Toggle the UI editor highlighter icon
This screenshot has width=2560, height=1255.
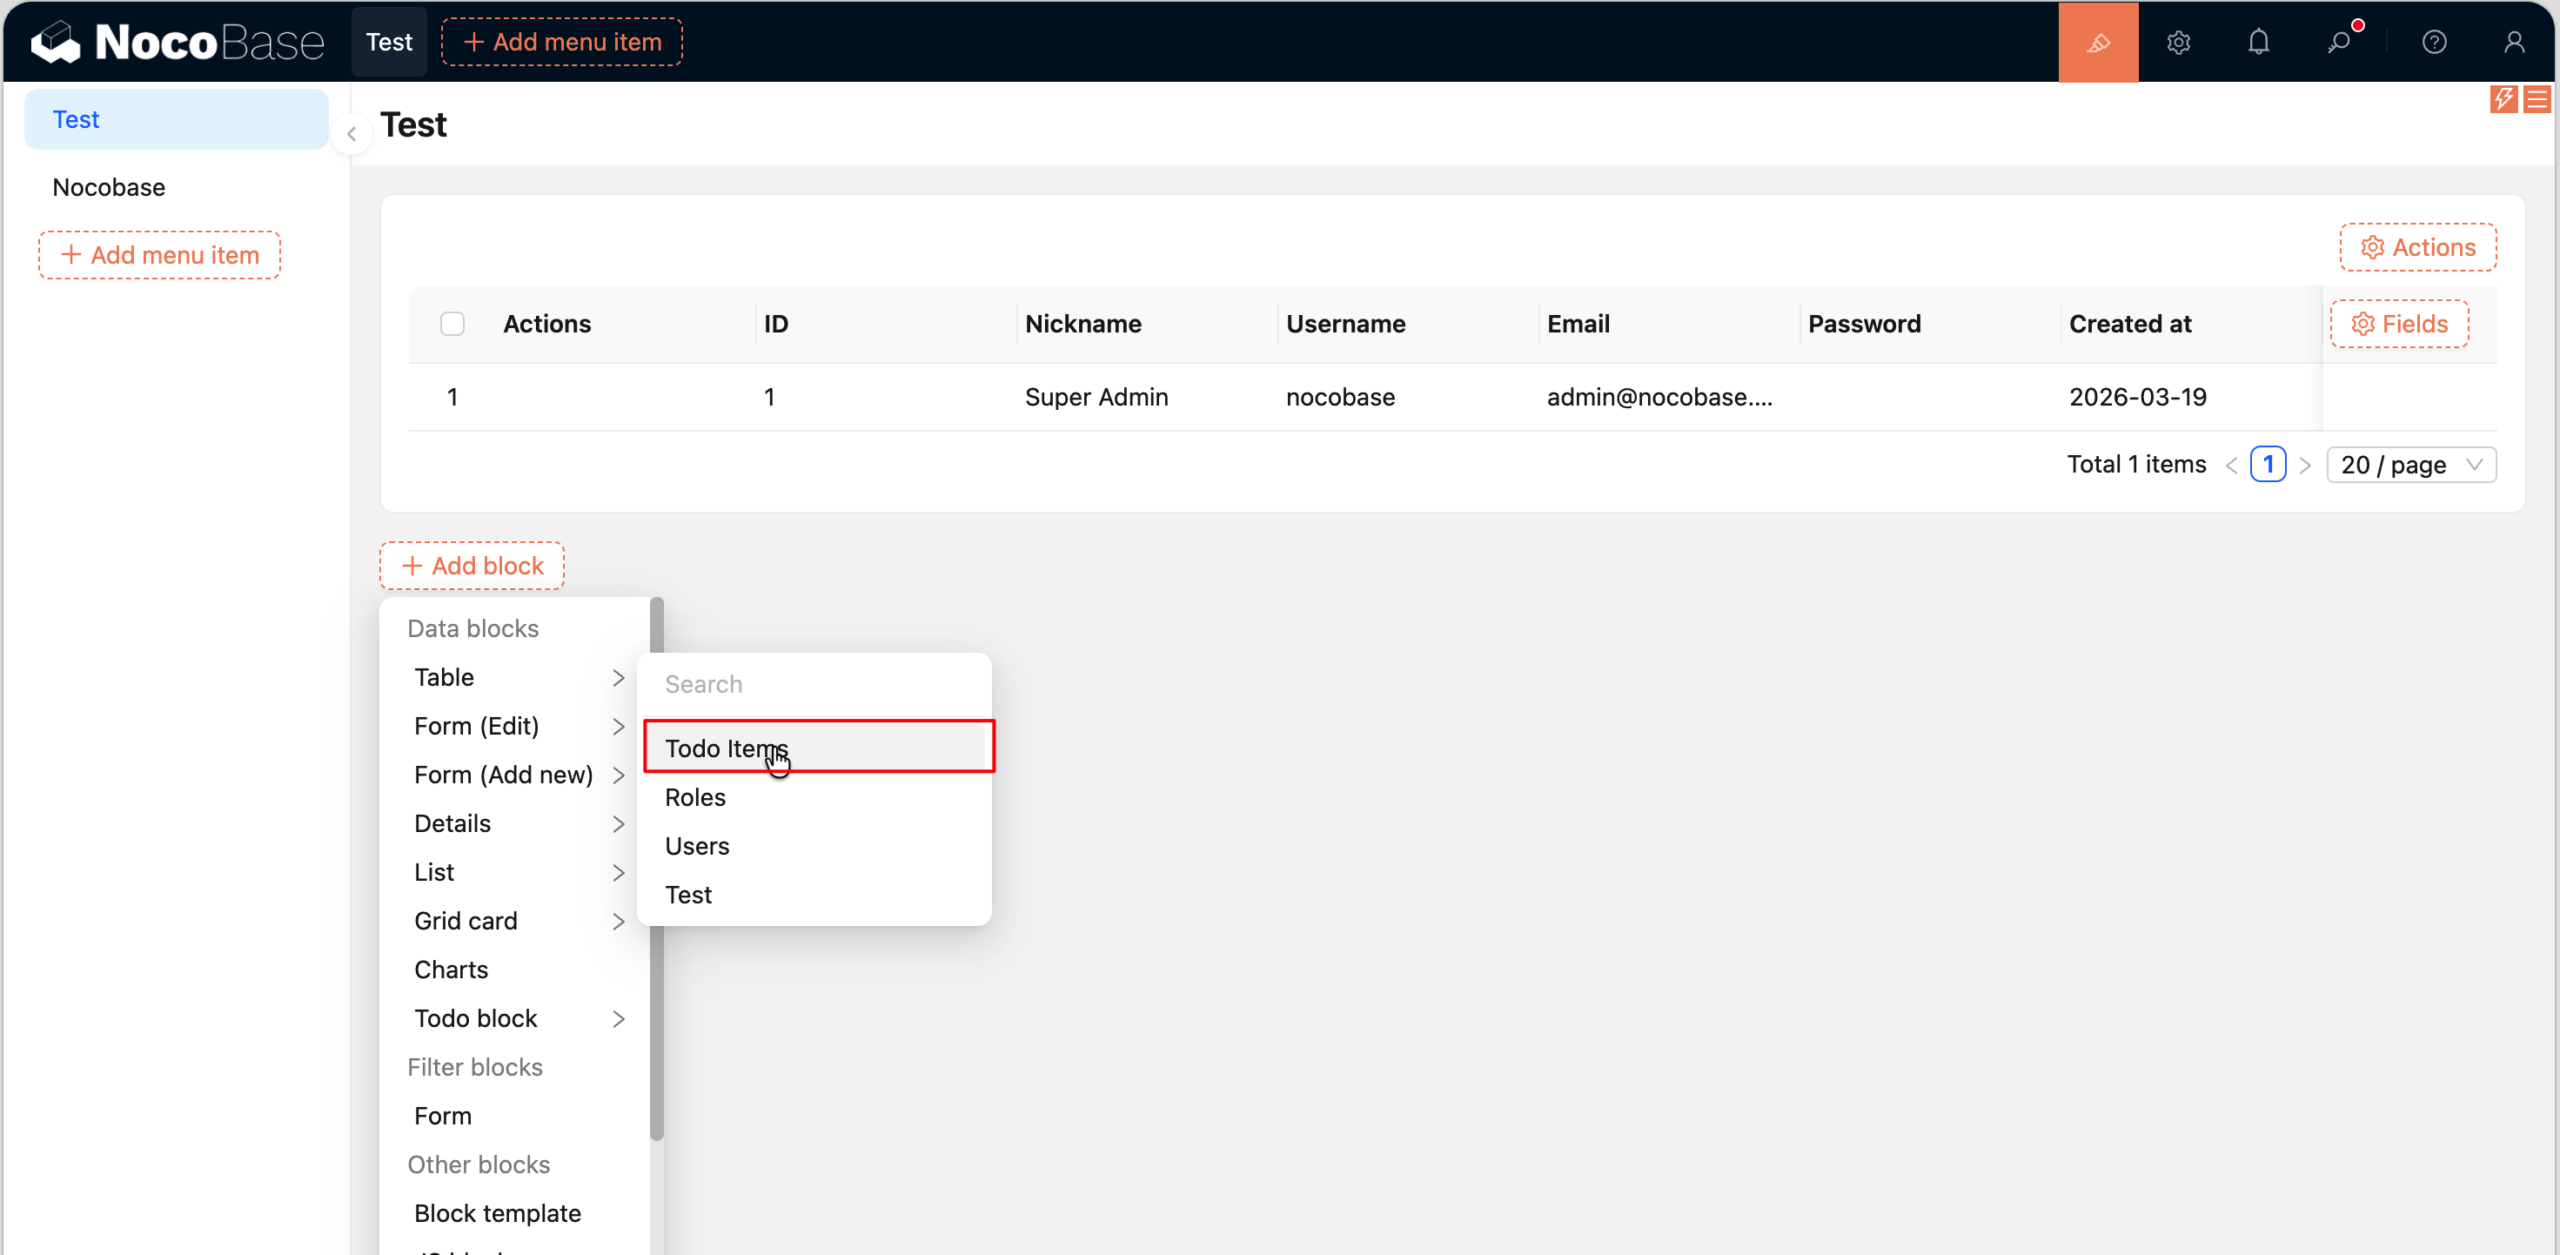(x=2097, y=42)
